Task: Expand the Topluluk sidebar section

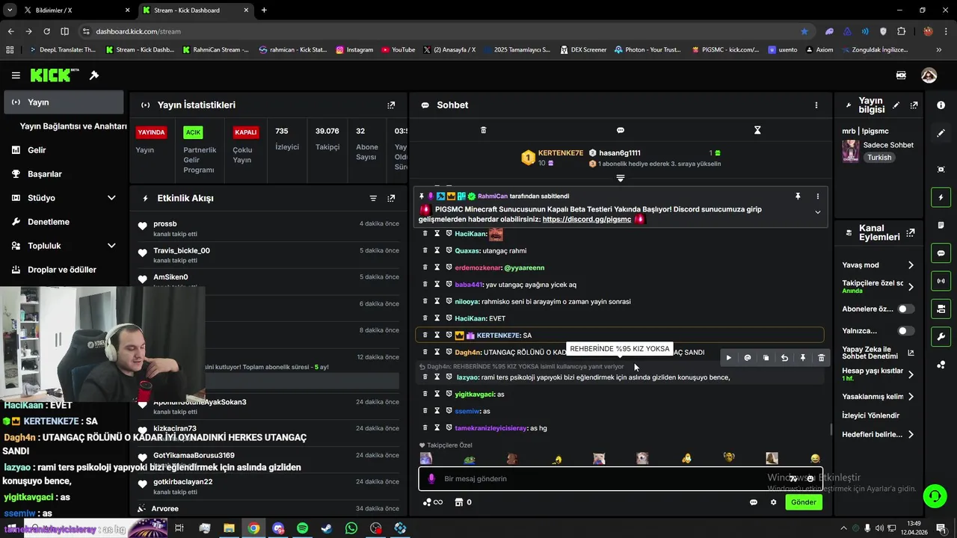Action: [111, 246]
